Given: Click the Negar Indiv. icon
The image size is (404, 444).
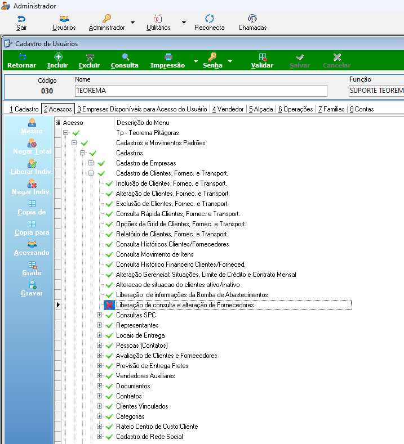Looking at the screenshot, I should coord(32,183).
